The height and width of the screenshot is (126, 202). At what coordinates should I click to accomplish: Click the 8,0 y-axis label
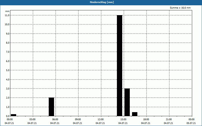tap(8, 43)
